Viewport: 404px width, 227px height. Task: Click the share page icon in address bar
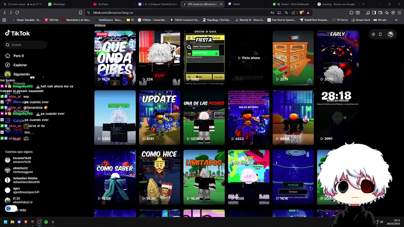coord(294,13)
